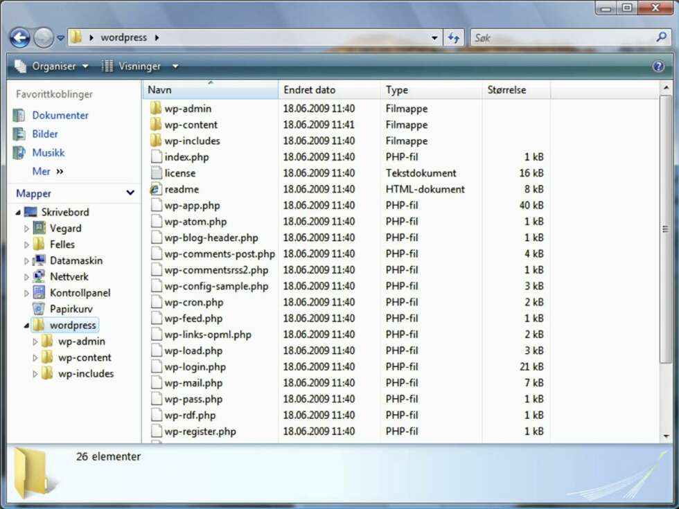Select the wp-load.php file name
679x509 pixels.
pyautogui.click(x=193, y=350)
